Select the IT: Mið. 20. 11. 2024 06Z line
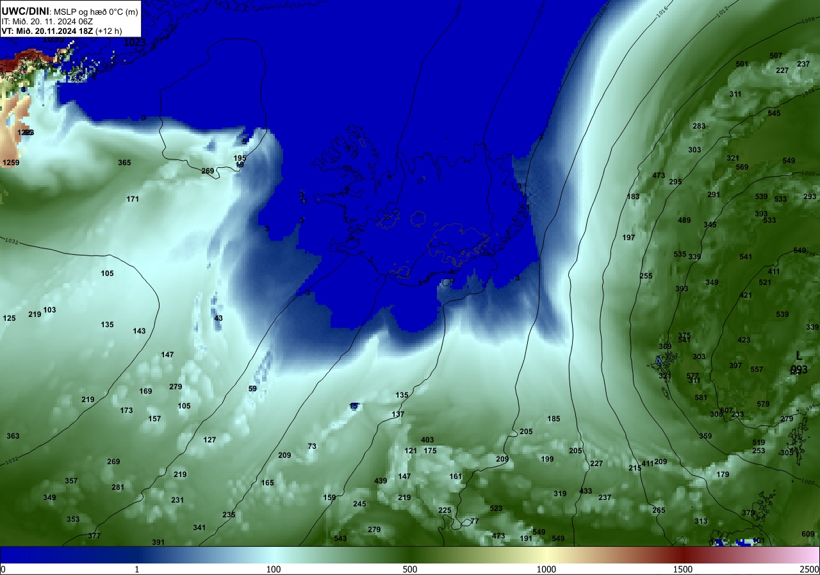 tap(47, 21)
